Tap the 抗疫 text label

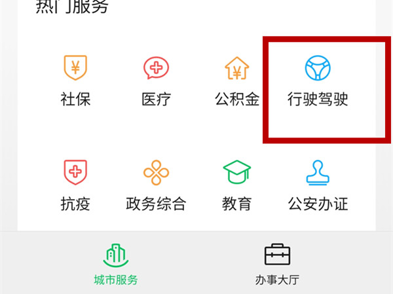click(75, 204)
